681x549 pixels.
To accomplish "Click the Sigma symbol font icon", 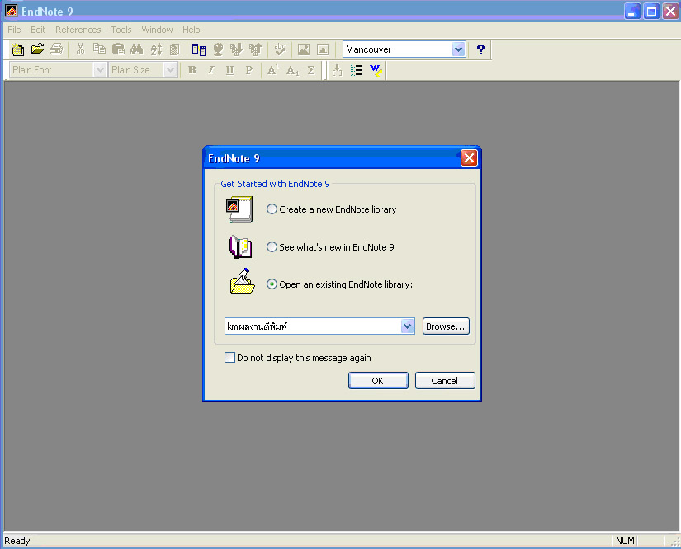I will tap(311, 70).
